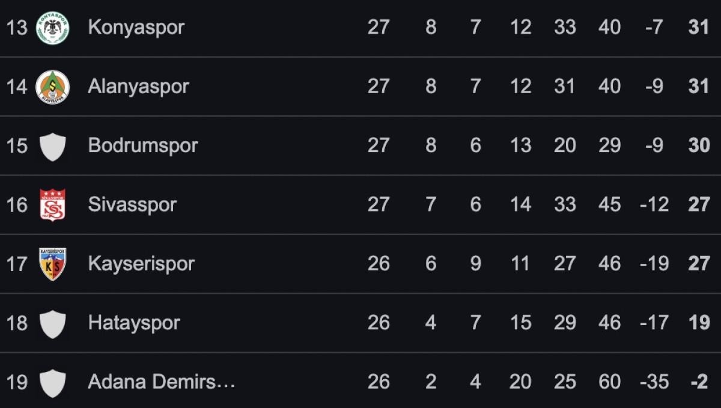Viewport: 721px width, 408px height.
Task: Click rank number 16 for Sivasspor
Action: click(x=17, y=205)
